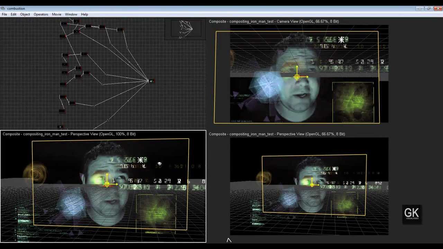Open the Operators menu
Screen dimensions: 443x249
click(41, 14)
